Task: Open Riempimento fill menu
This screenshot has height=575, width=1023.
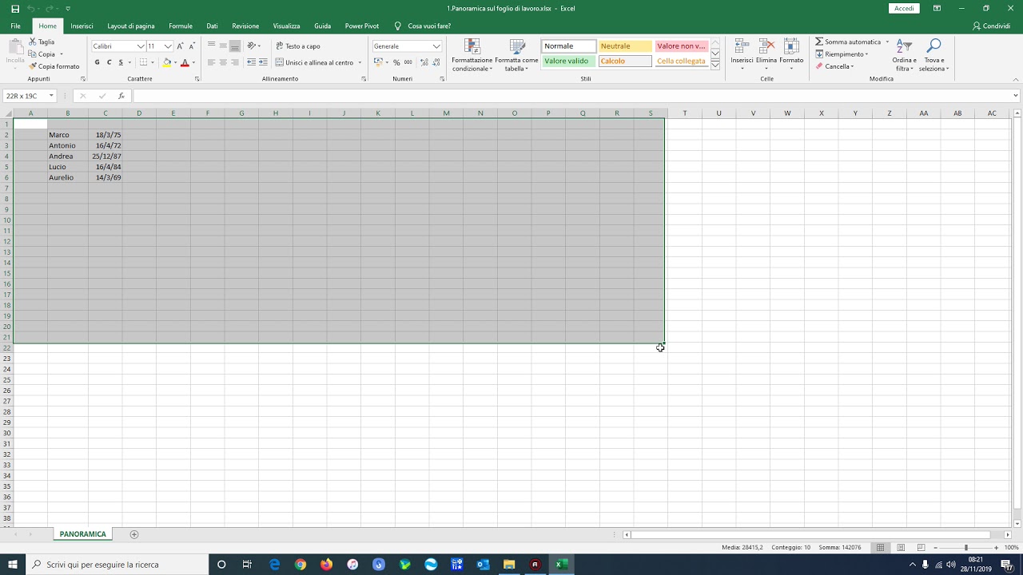Action: pos(842,54)
